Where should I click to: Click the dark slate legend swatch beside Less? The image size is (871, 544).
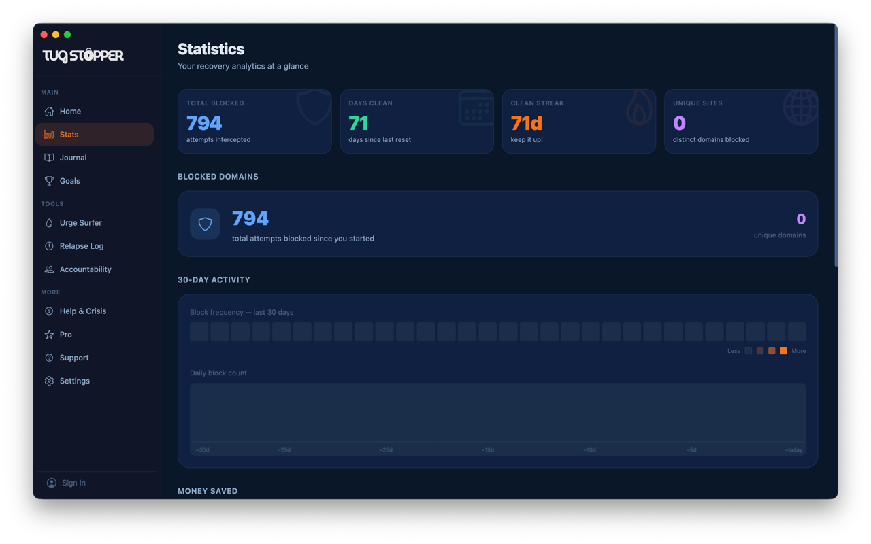click(749, 351)
